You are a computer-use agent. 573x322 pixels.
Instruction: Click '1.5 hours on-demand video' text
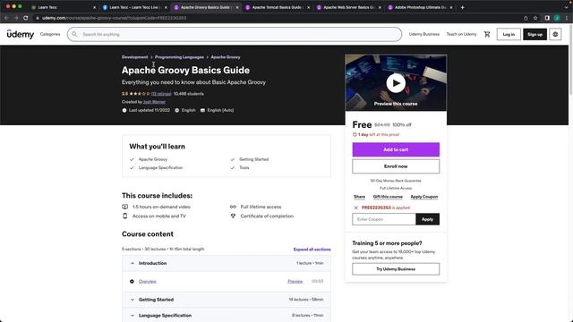[161, 207]
